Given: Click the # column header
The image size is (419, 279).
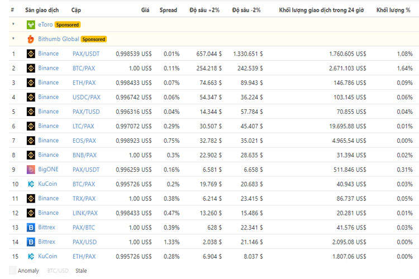Looking at the screenshot, I should [12, 10].
